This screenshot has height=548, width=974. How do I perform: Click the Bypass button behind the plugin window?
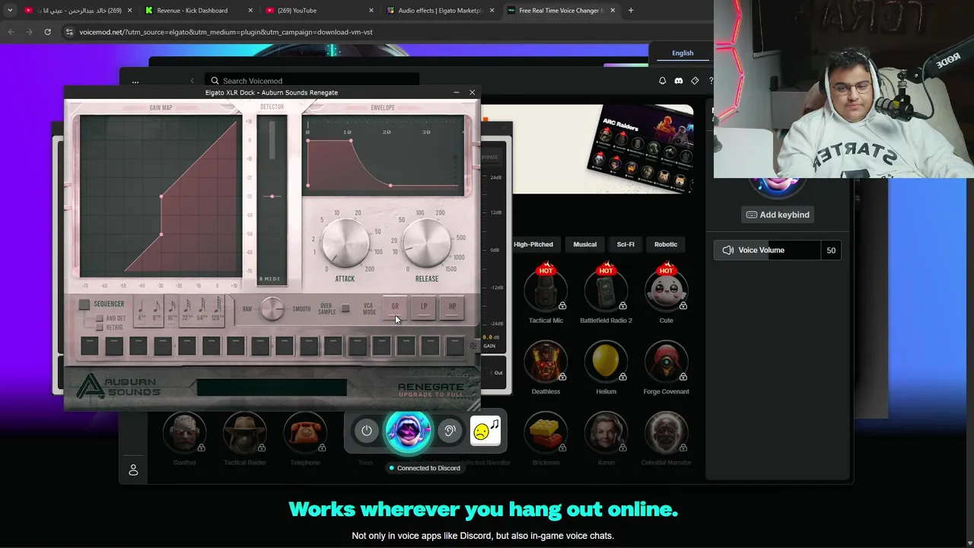tap(489, 158)
